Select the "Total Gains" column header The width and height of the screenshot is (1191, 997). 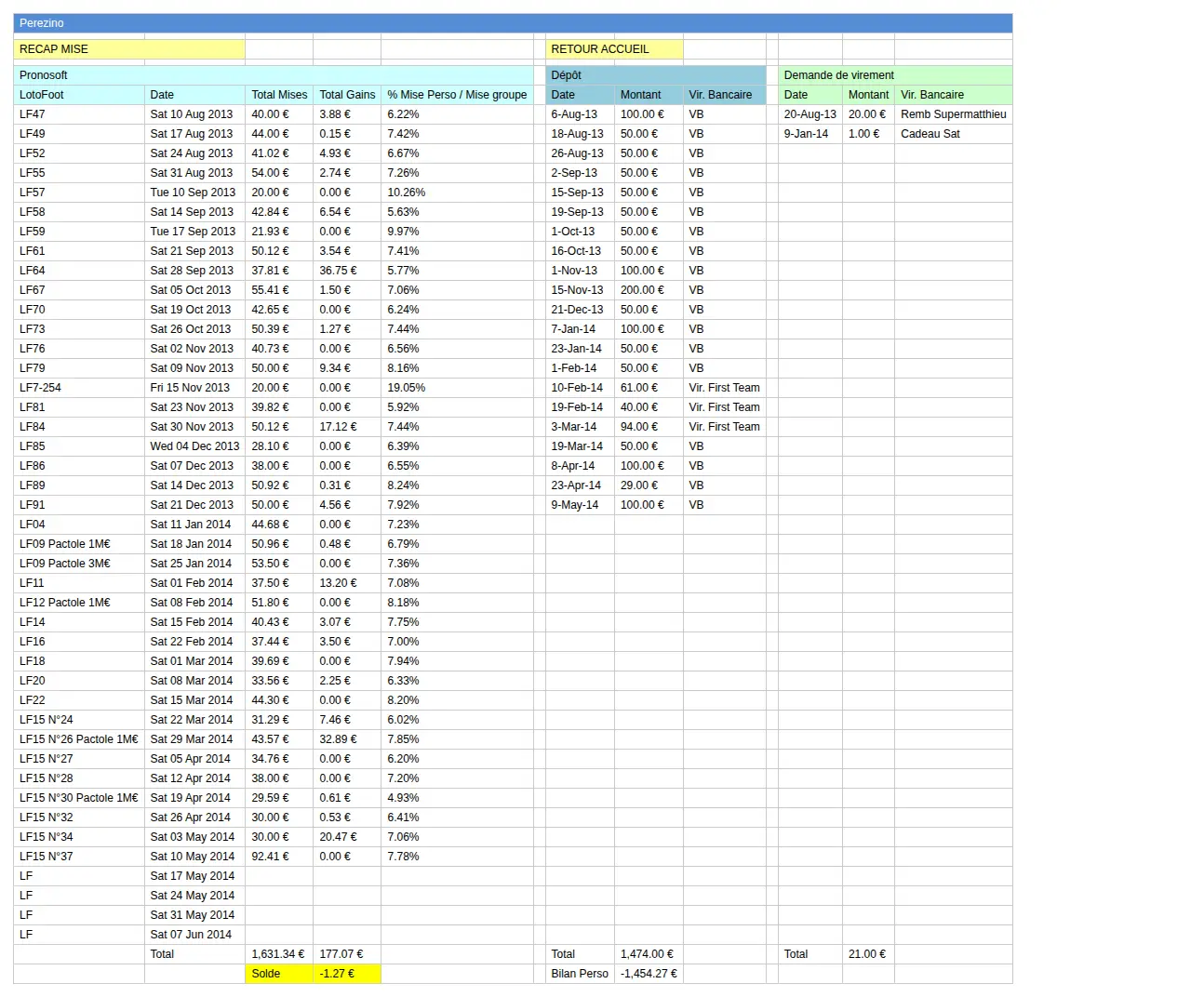(347, 95)
